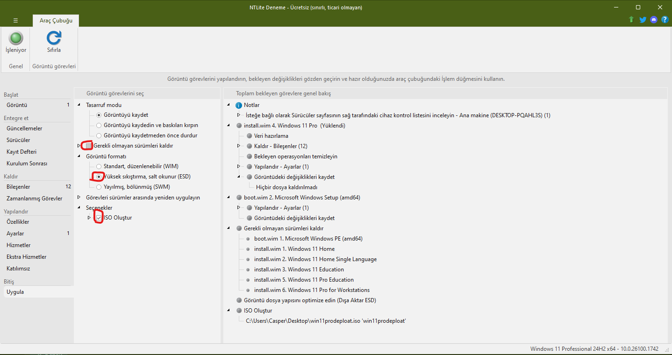Toggle the ISO Oluştur checkbox
This screenshot has width=672, height=355.
click(99, 218)
